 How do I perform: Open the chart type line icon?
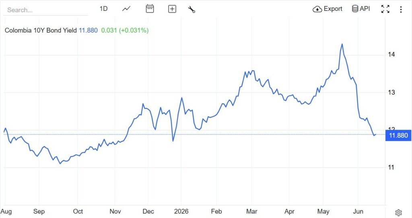tap(126, 9)
